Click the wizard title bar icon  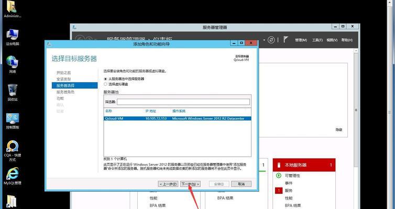(x=49, y=44)
